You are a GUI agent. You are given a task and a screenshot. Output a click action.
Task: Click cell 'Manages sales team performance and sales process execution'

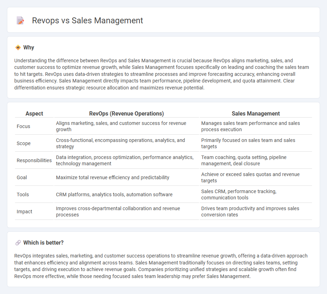(256, 126)
